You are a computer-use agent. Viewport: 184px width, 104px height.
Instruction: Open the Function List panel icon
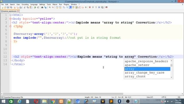80,8
